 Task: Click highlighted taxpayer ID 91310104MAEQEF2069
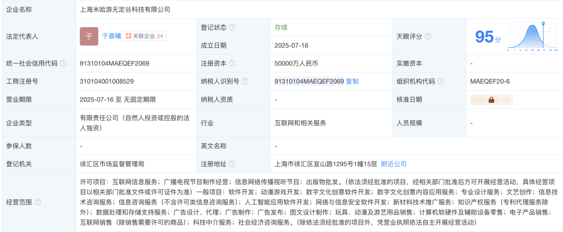309,81
